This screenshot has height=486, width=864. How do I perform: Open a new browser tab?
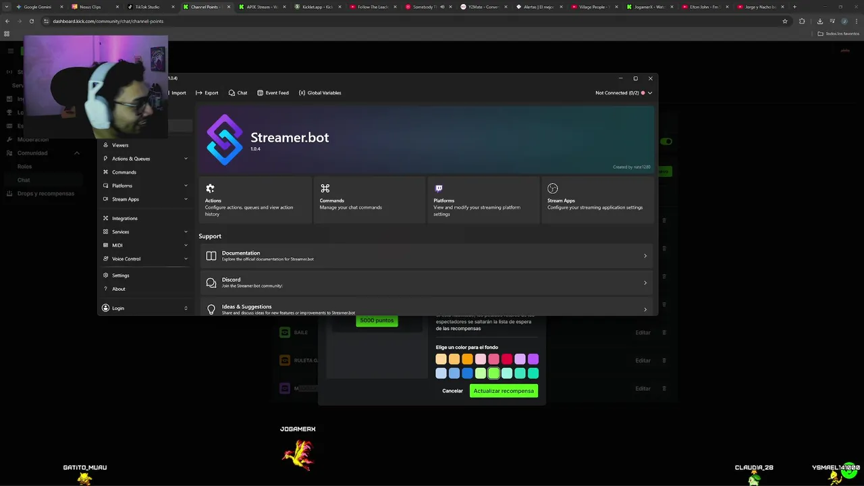(794, 7)
